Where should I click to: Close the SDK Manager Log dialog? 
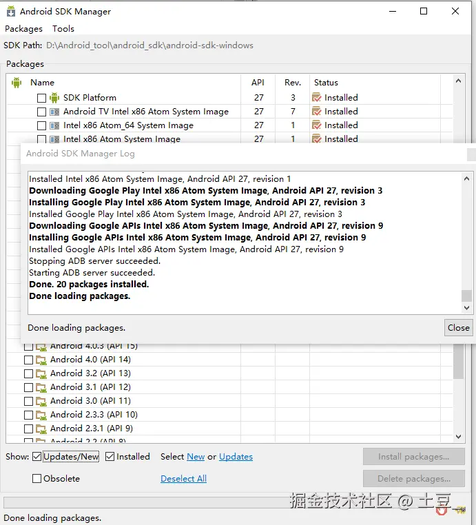458,327
